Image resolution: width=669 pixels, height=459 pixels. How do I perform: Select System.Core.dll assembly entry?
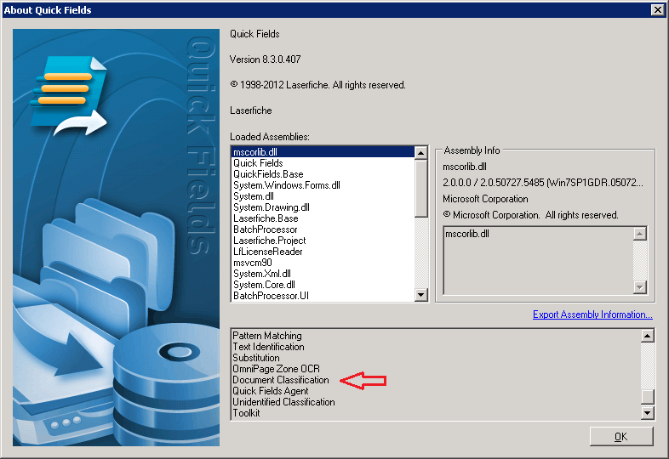[323, 285]
